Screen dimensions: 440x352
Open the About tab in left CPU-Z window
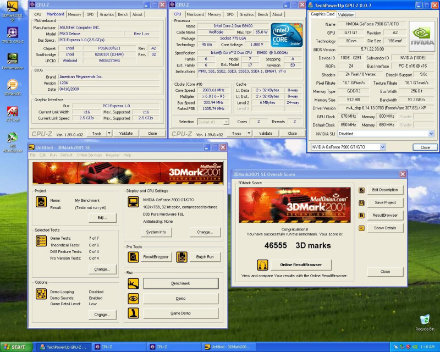(137, 14)
